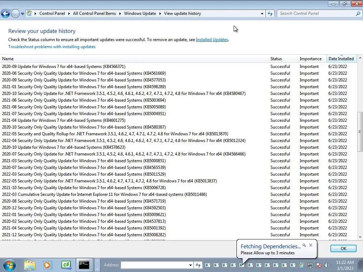The width and height of the screenshot is (363, 272).
Task: Expand the arrow before Control Panel breadcrumb
Action: [35, 13]
